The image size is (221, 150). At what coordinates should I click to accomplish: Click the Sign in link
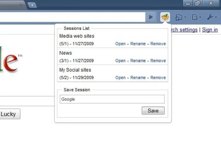tap(210, 30)
